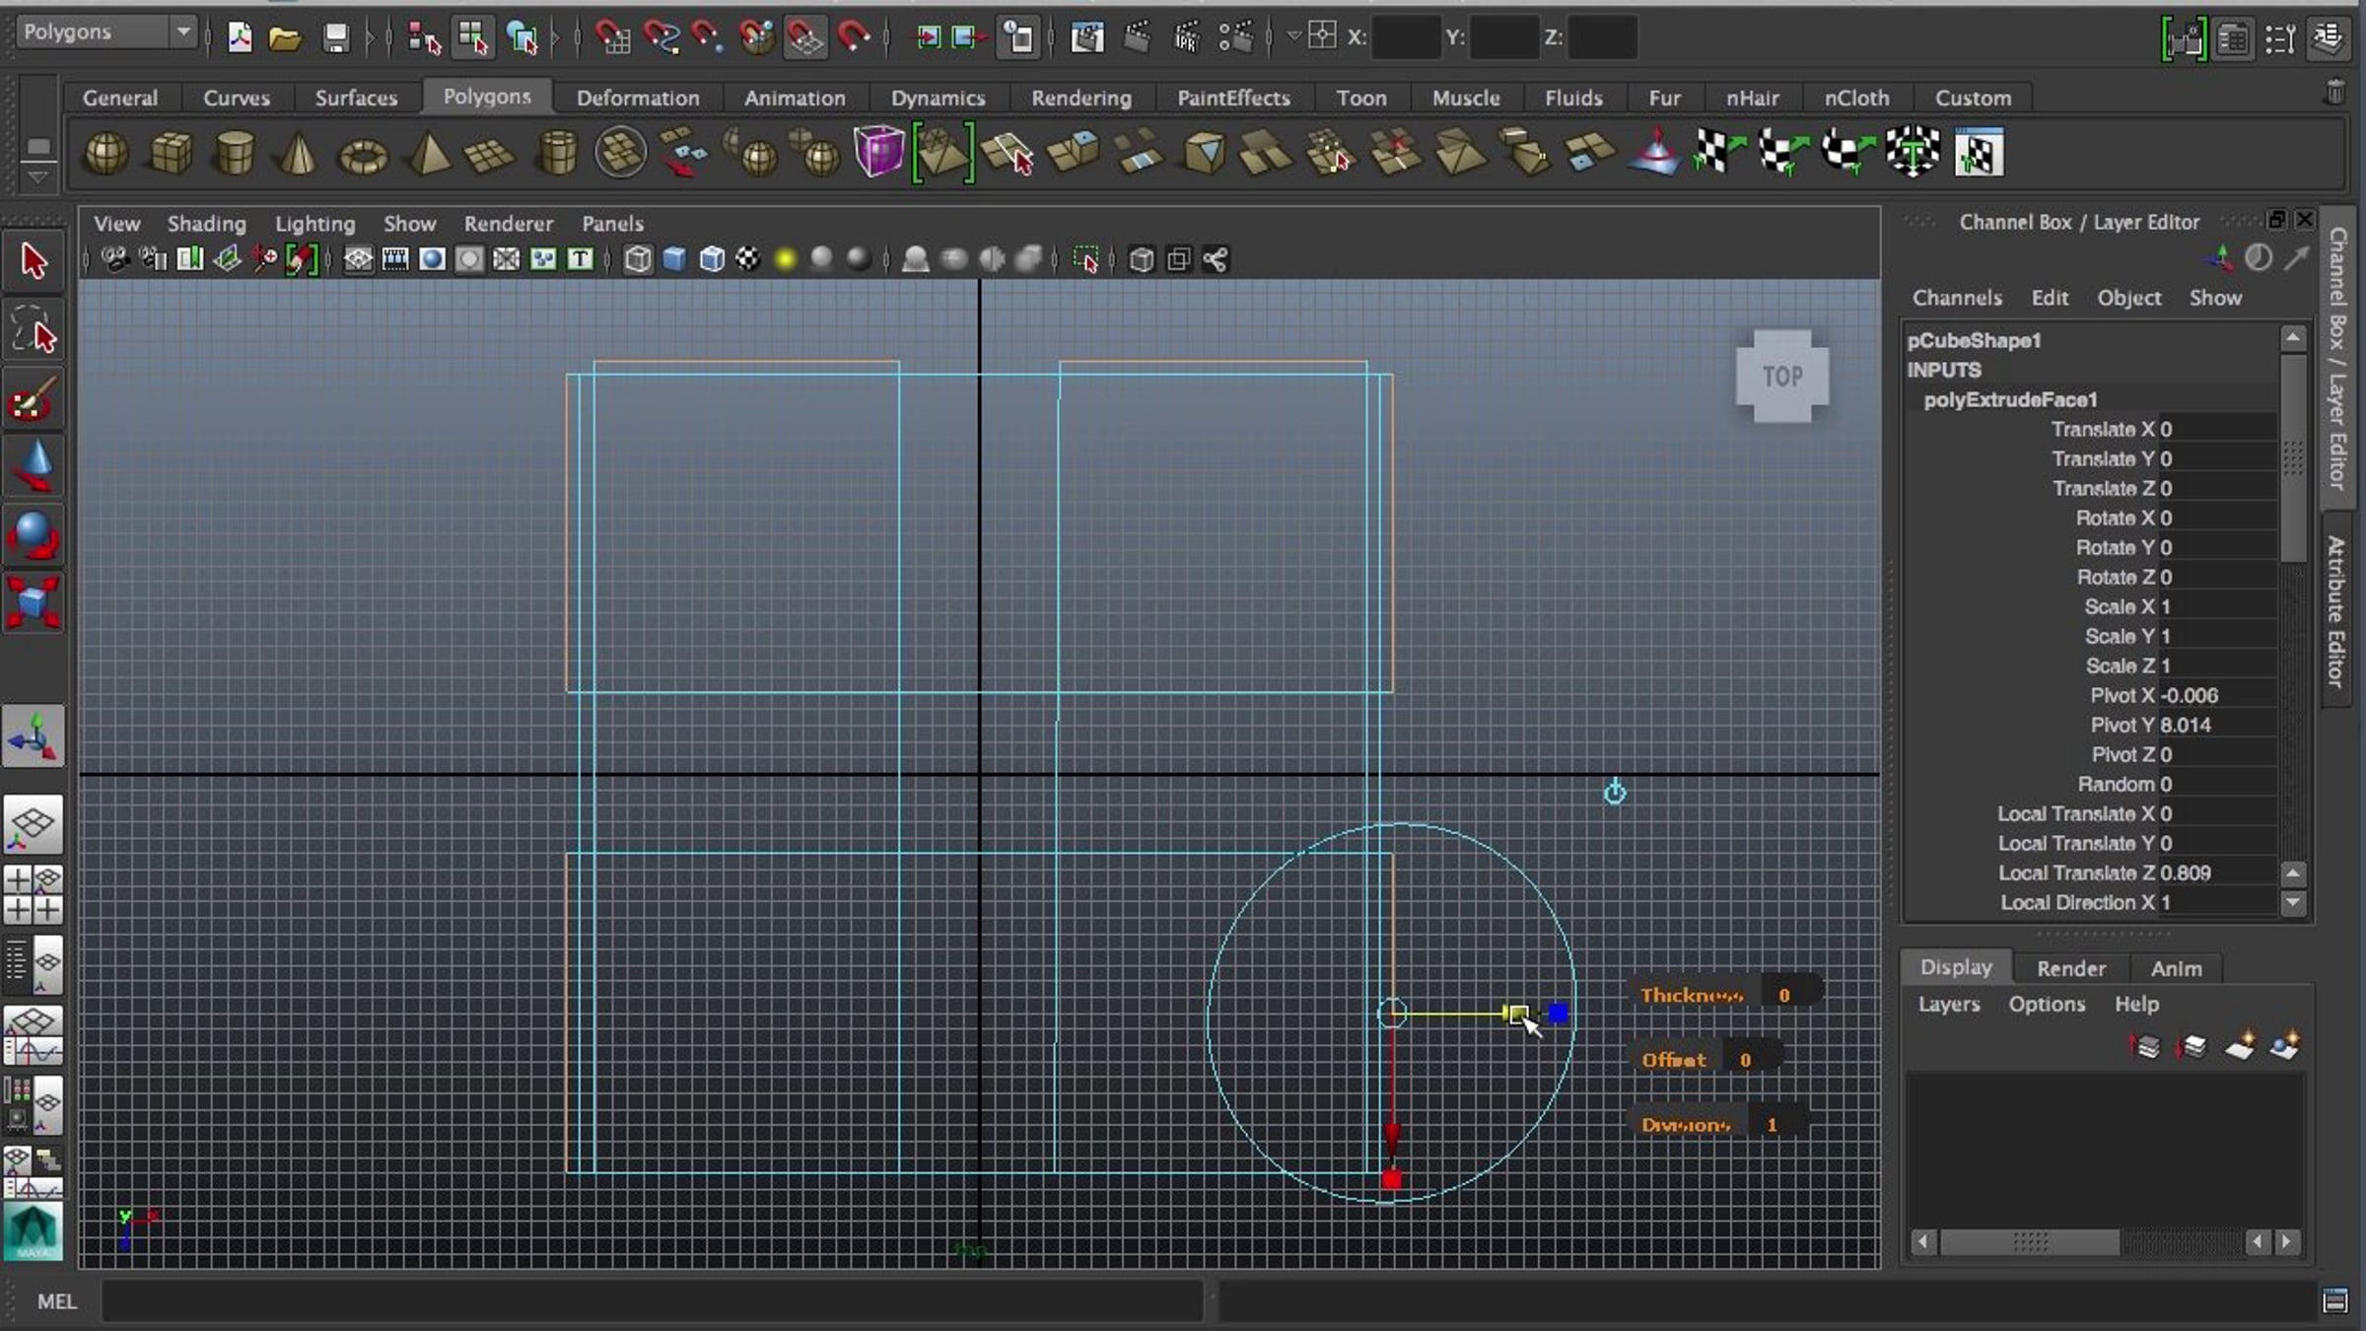2366x1331 pixels.
Task: Open the shelf options arrow menu
Action: pyautogui.click(x=36, y=176)
